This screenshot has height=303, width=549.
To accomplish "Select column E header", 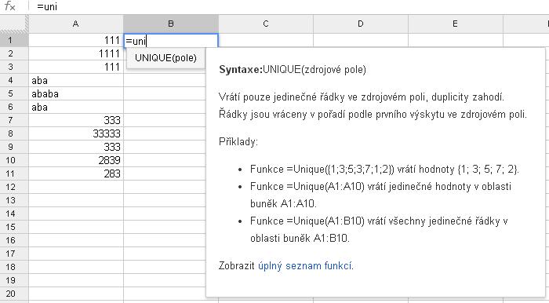I will (x=455, y=24).
